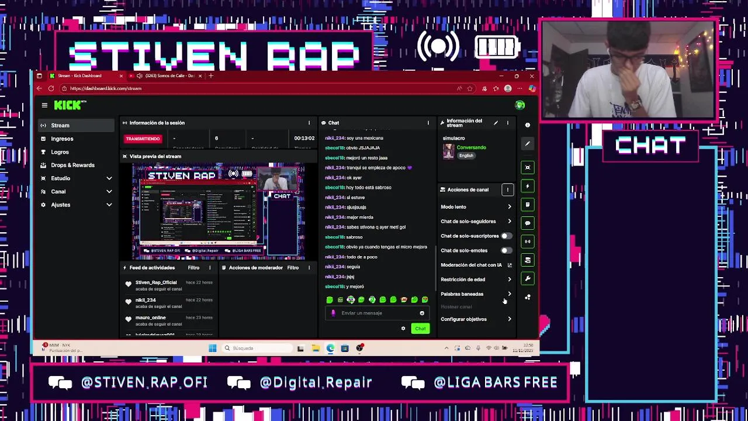Screen dimensions: 748x421
Task: Select Ingresos in the sidebar
Action: point(77,139)
